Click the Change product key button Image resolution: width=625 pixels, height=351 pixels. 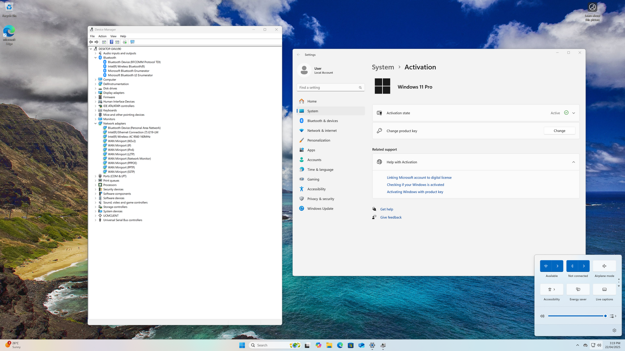click(559, 131)
